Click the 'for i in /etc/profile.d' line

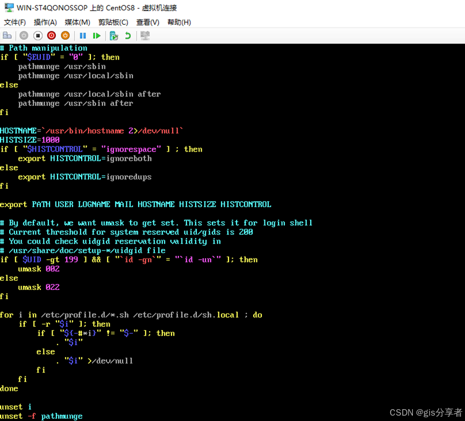pos(131,315)
